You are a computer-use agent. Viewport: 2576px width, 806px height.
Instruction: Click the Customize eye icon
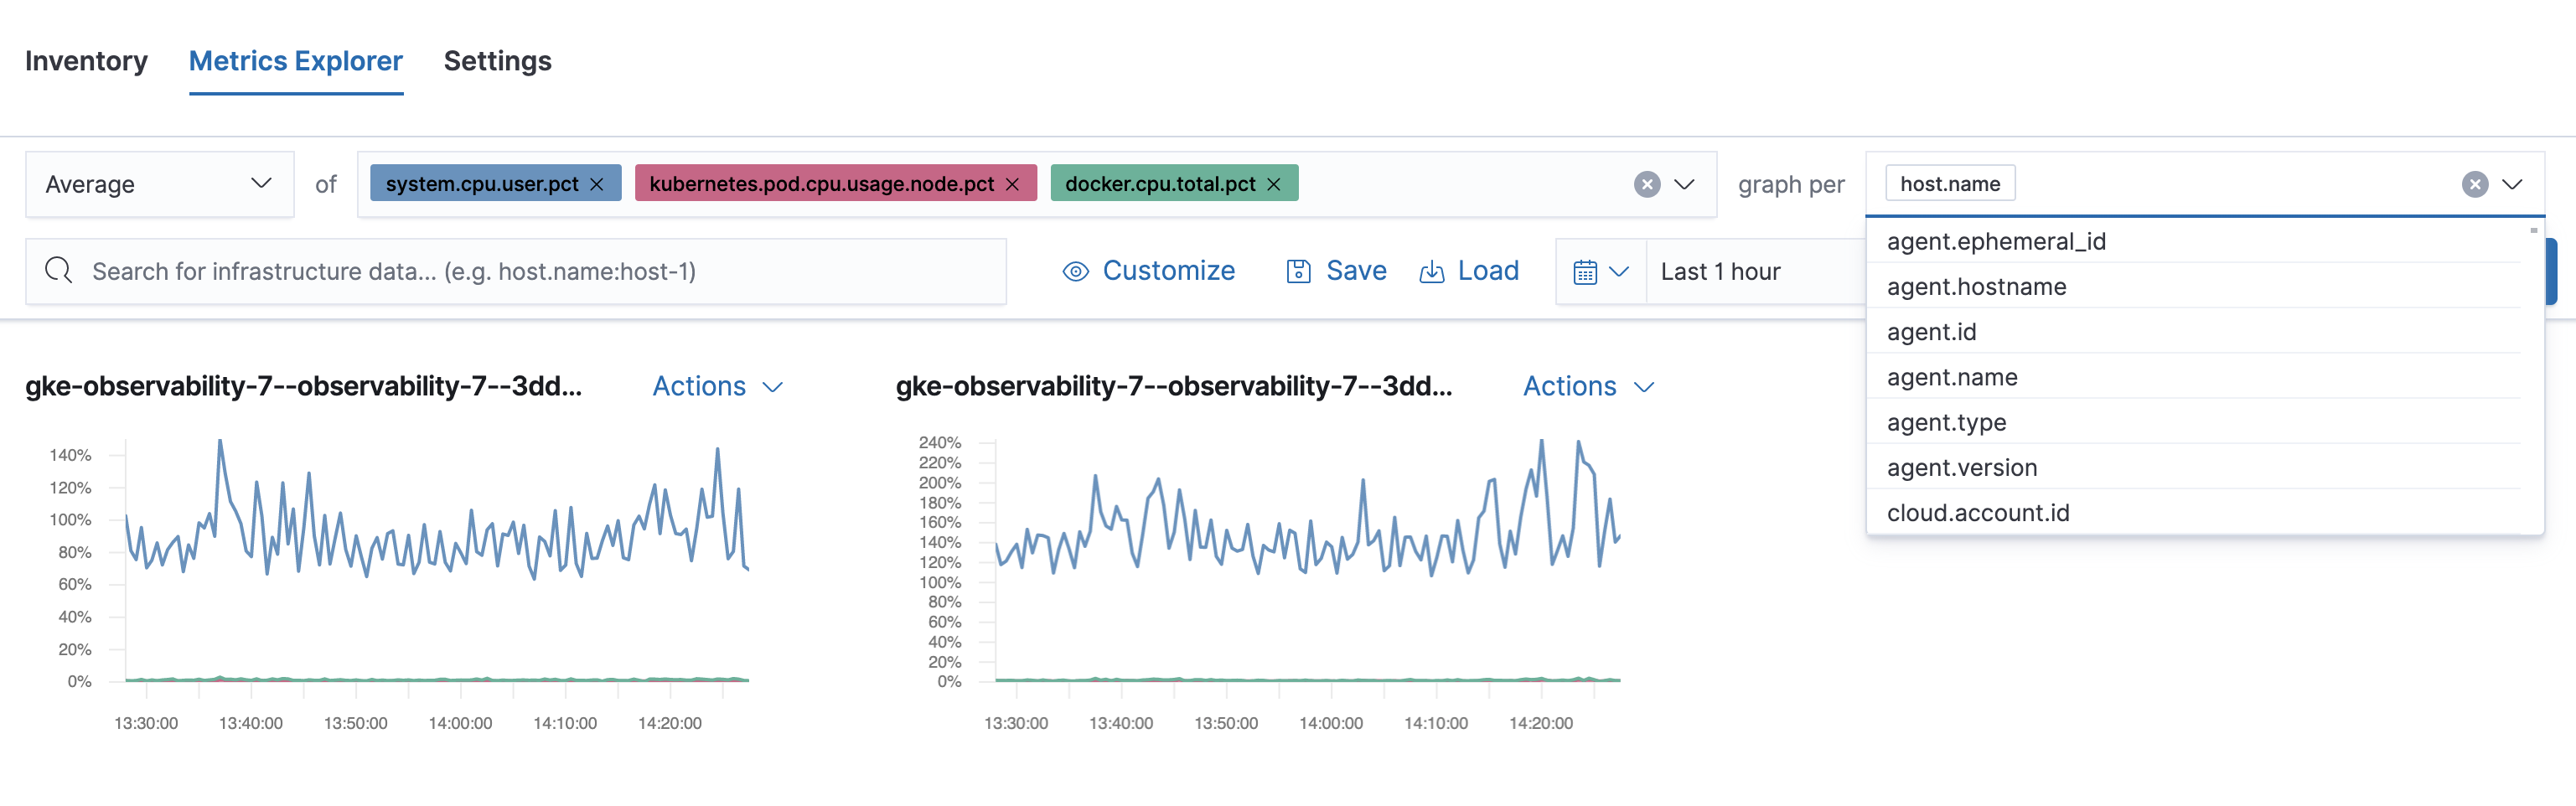point(1074,270)
